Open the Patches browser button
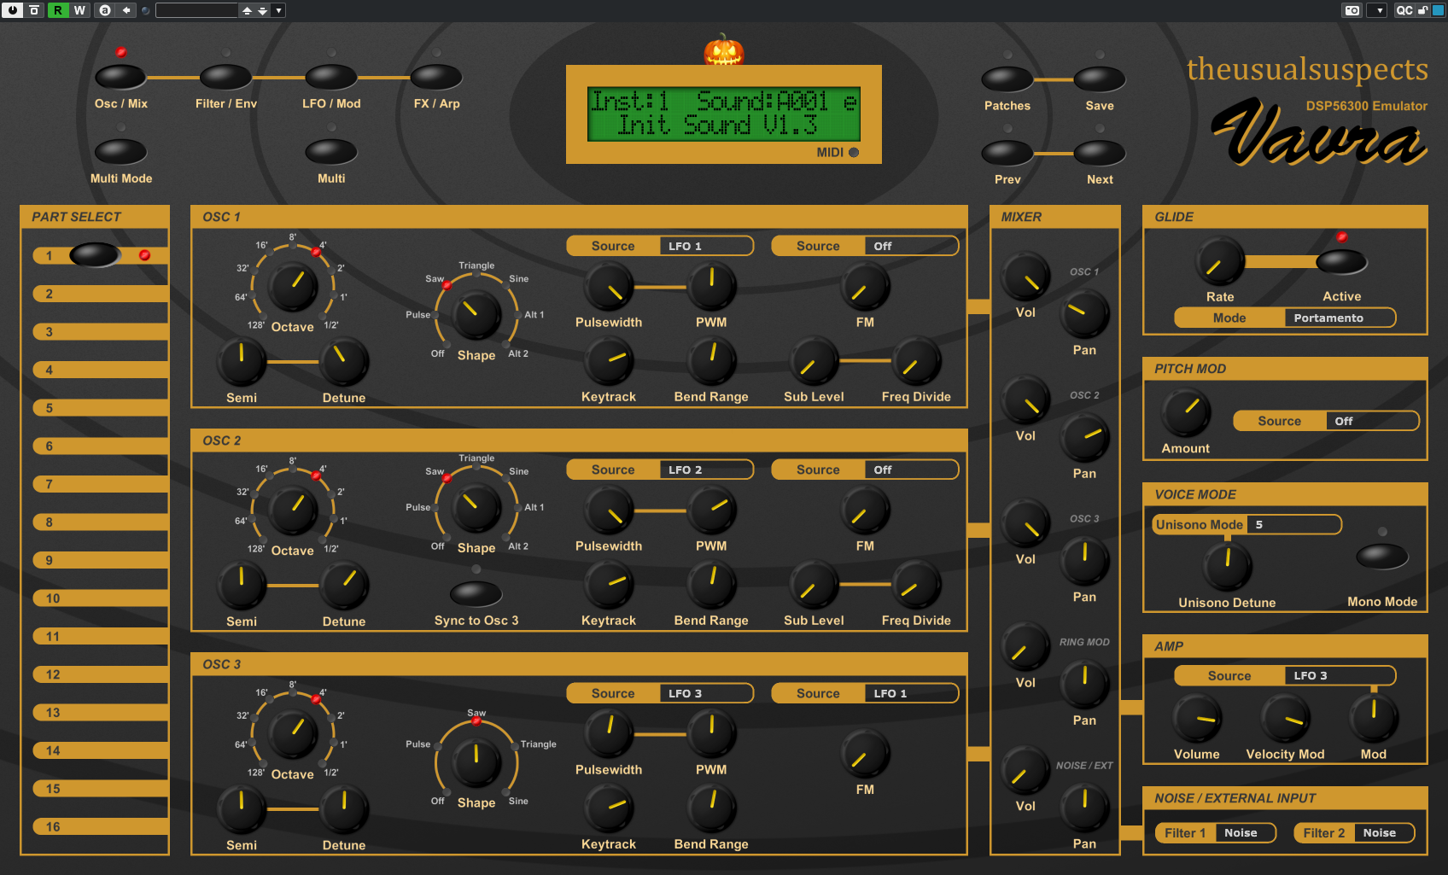This screenshot has height=875, width=1448. pos(1007,79)
